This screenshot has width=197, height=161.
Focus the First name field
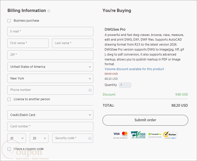[28, 43]
